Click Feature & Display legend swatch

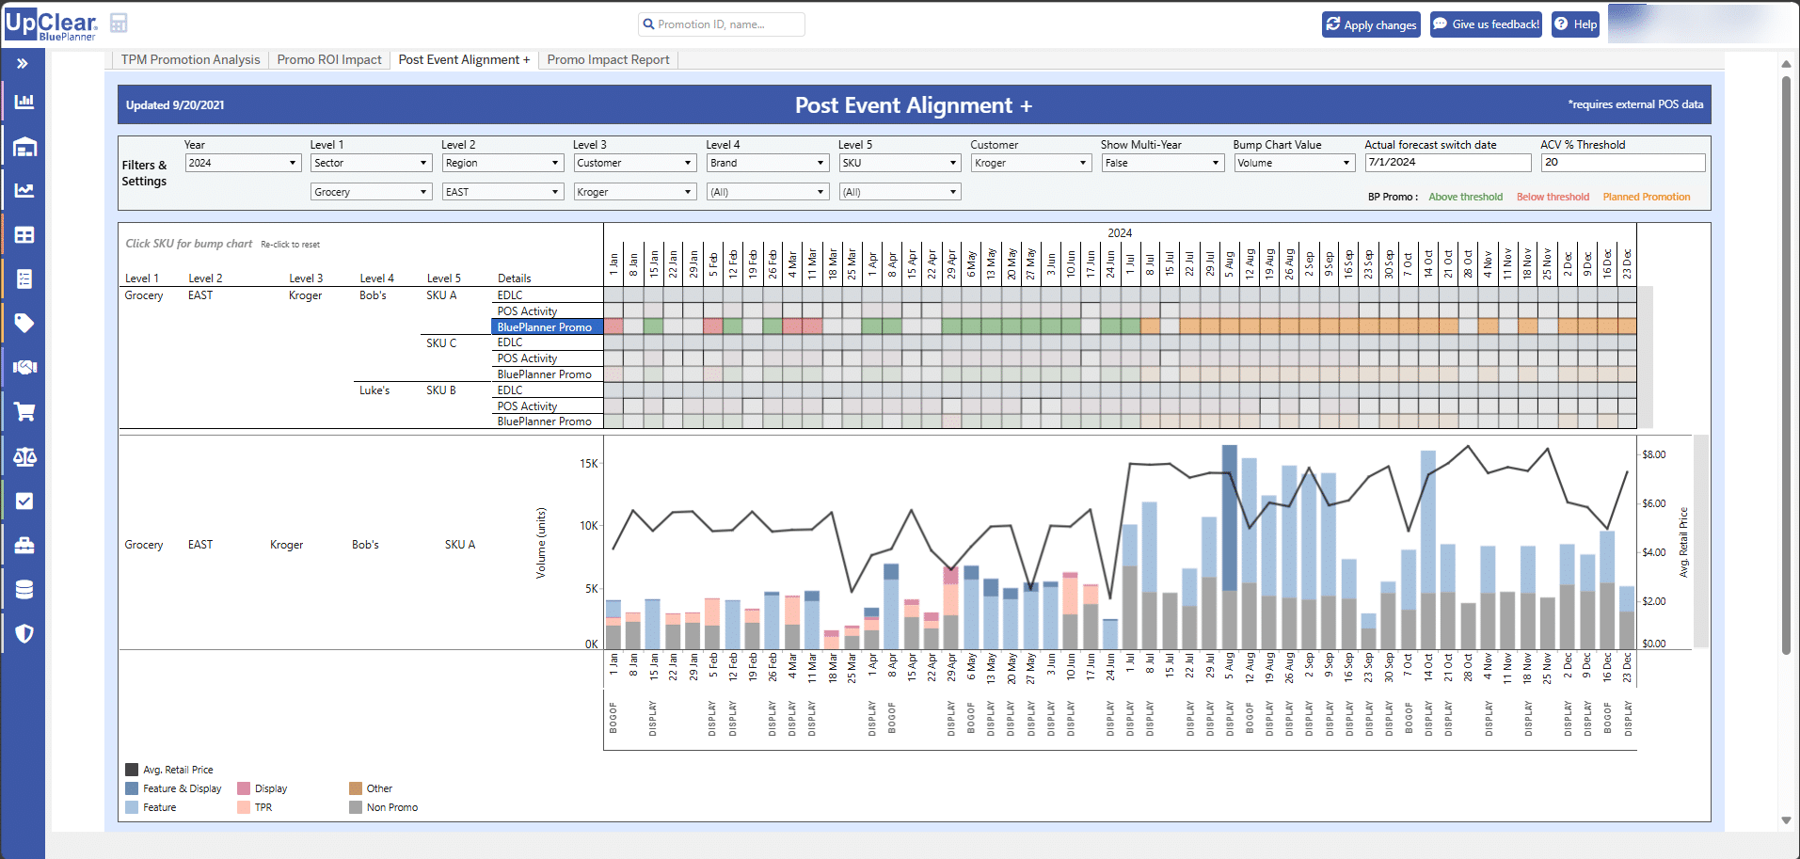(132, 788)
